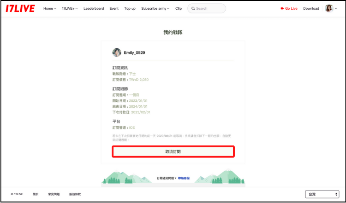Click the search magnifier icon

click(x=192, y=8)
